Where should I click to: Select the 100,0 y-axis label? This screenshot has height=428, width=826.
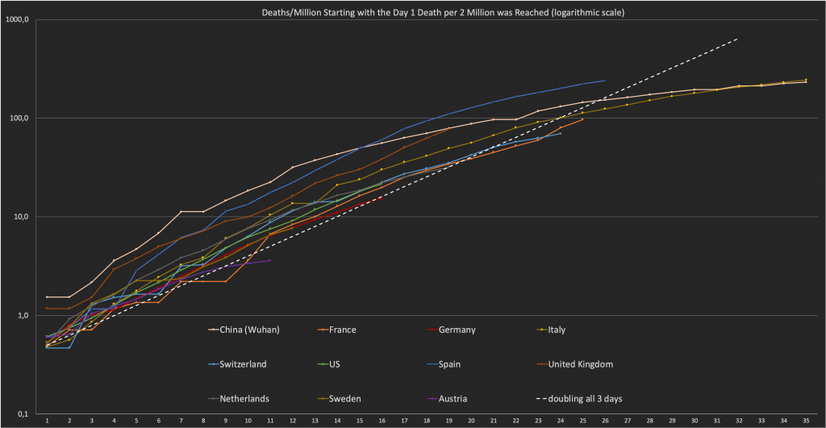click(19, 118)
